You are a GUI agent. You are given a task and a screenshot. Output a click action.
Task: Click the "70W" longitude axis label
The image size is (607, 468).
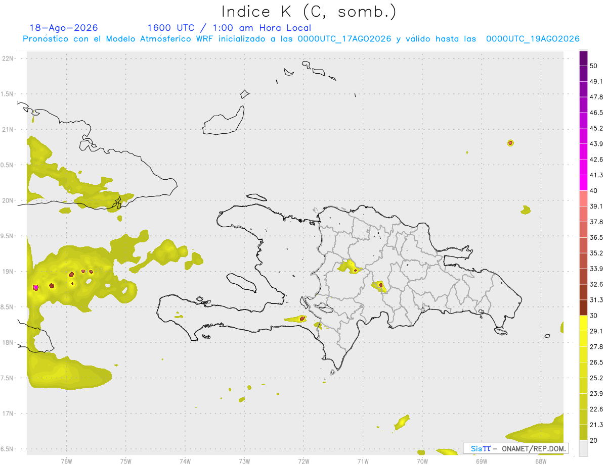click(422, 461)
